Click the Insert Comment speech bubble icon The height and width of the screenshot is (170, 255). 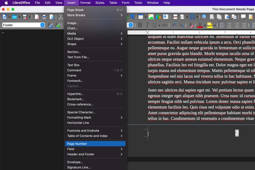click(x=243, y=16)
